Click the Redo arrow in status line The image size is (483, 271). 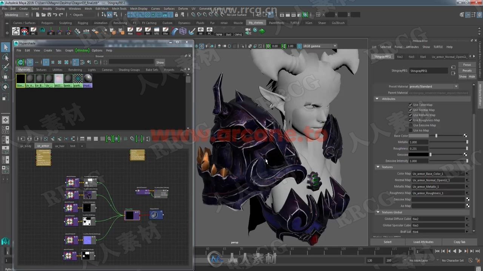tap(61, 15)
